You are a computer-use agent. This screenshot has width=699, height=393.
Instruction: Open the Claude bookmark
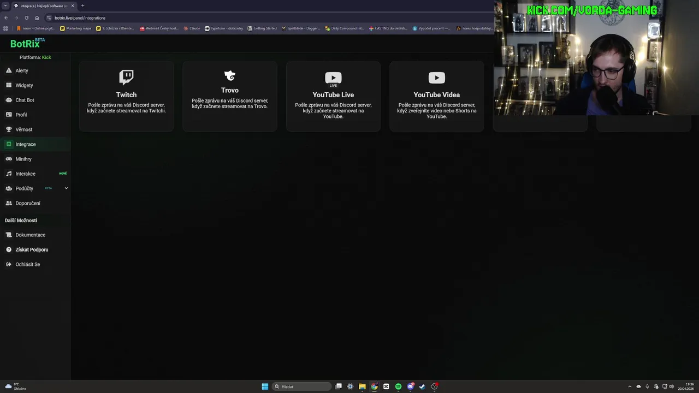click(x=192, y=28)
